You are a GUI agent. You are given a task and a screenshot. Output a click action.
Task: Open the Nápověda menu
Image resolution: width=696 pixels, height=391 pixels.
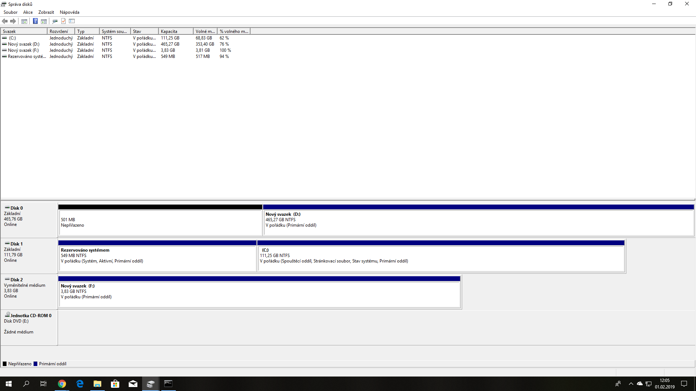[x=69, y=12]
